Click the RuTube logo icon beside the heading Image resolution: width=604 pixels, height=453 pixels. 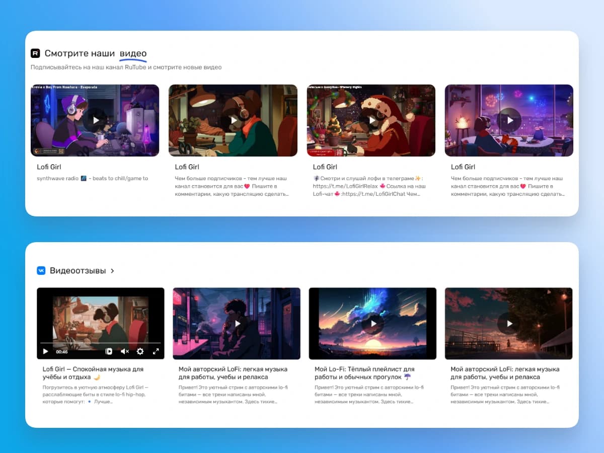point(35,53)
